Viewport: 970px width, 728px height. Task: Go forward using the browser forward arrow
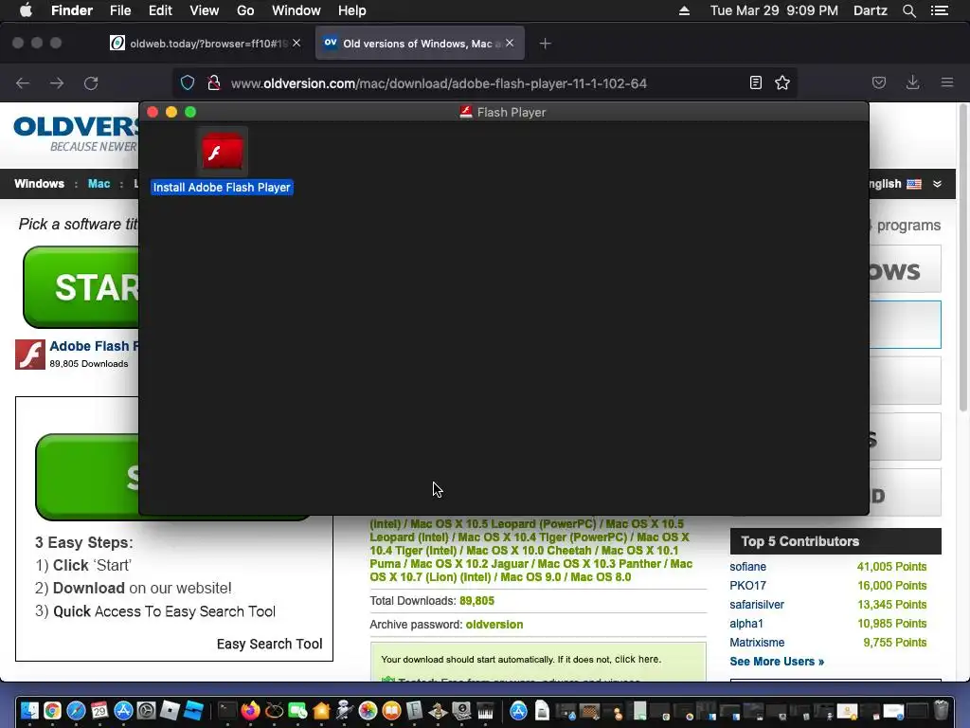tap(57, 83)
